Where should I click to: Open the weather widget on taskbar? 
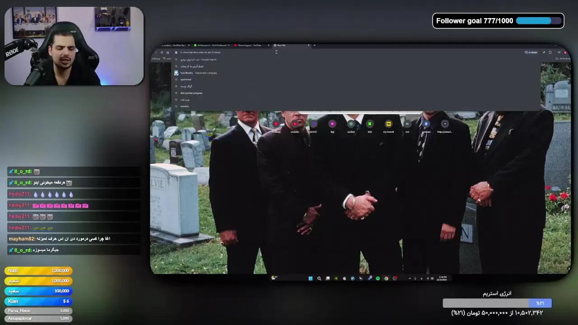pyautogui.click(x=274, y=278)
